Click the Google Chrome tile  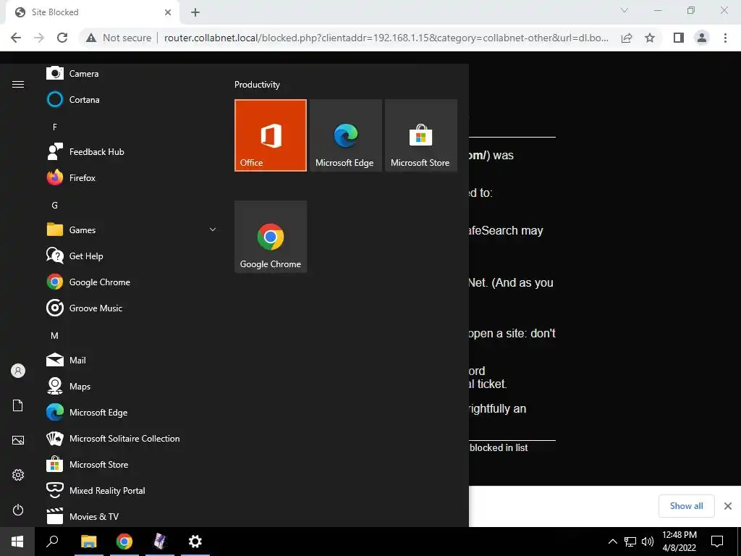click(271, 237)
